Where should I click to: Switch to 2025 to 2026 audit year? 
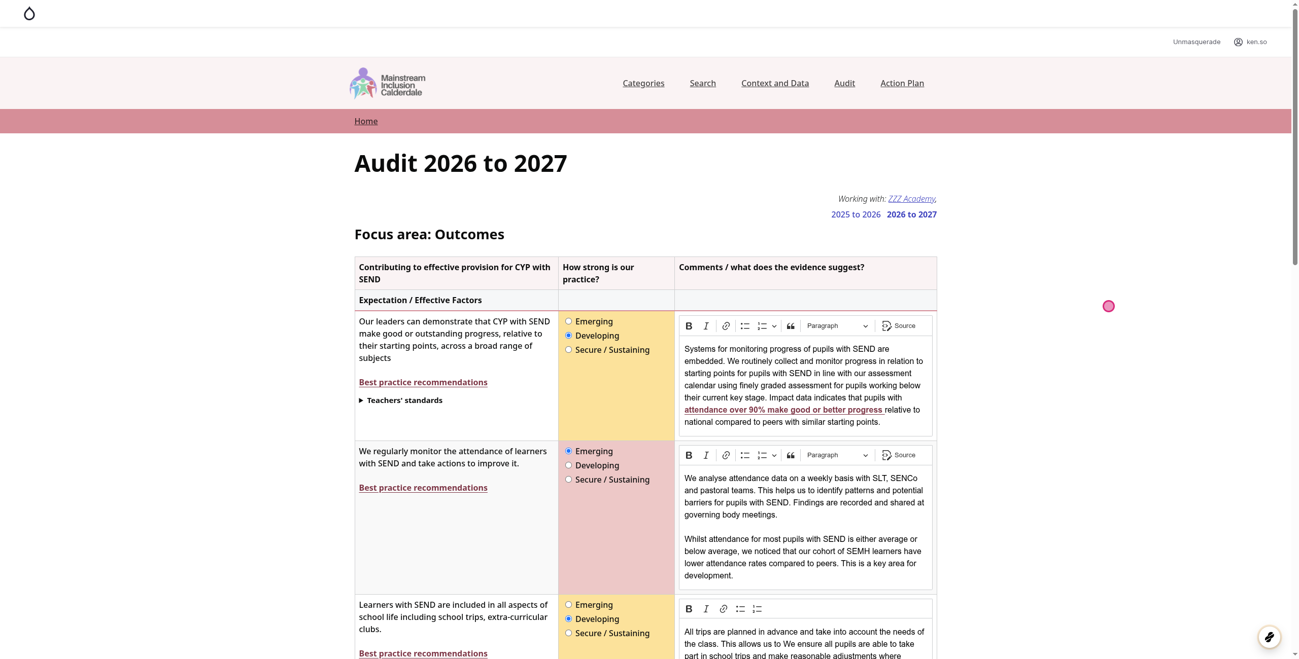pyautogui.click(x=856, y=214)
